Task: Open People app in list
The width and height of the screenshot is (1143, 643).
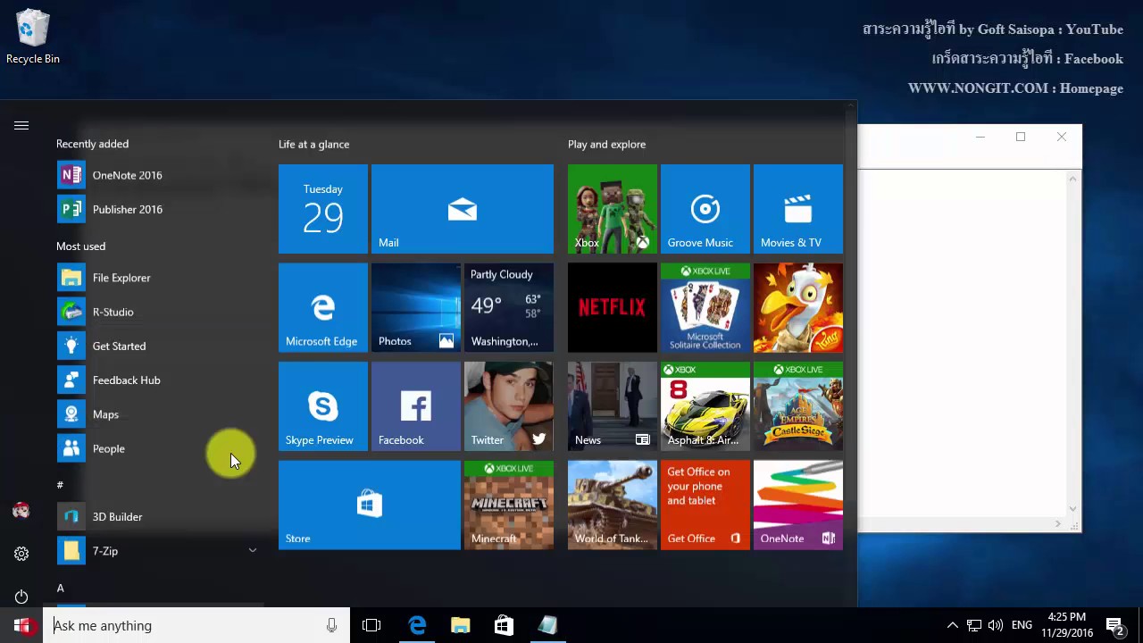Action: pyautogui.click(x=160, y=448)
